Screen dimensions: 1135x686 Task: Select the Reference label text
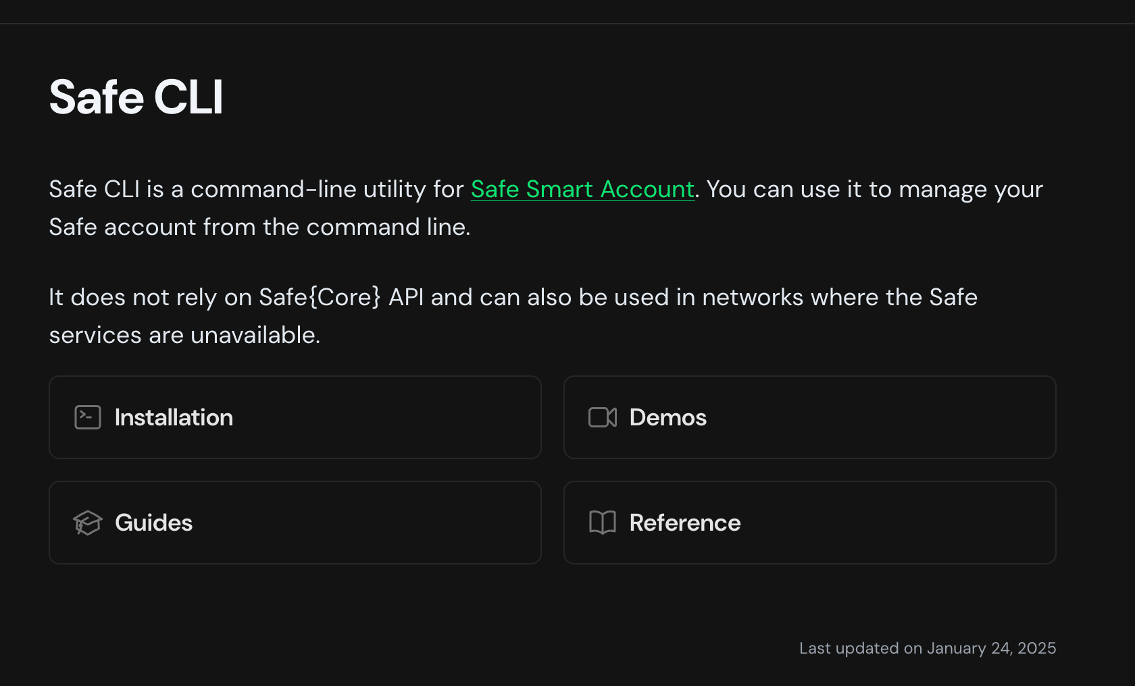(x=685, y=523)
